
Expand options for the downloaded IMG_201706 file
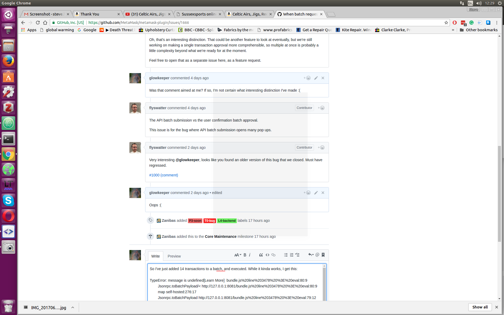[x=73, y=307]
